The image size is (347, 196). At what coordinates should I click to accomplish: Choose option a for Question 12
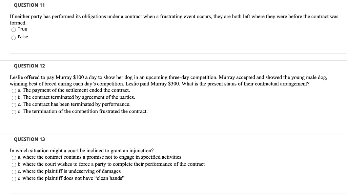coord(13,90)
